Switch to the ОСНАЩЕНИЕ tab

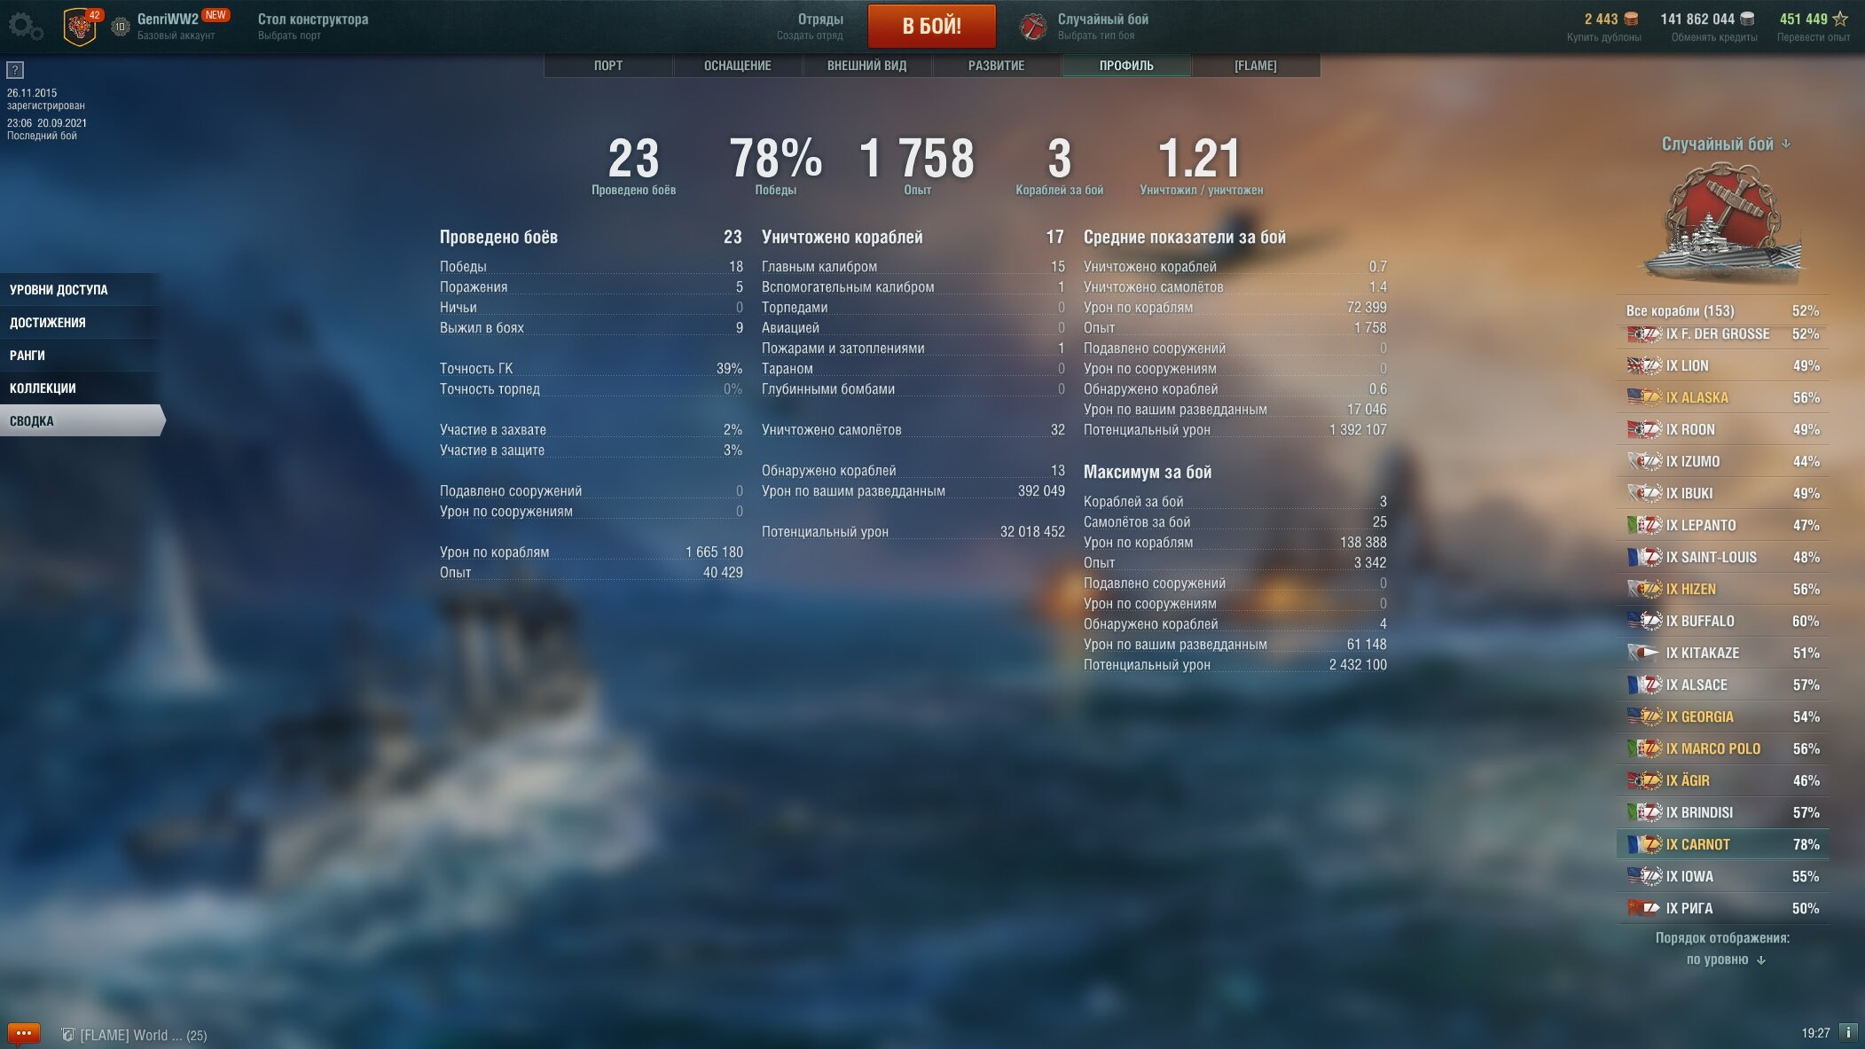click(737, 66)
